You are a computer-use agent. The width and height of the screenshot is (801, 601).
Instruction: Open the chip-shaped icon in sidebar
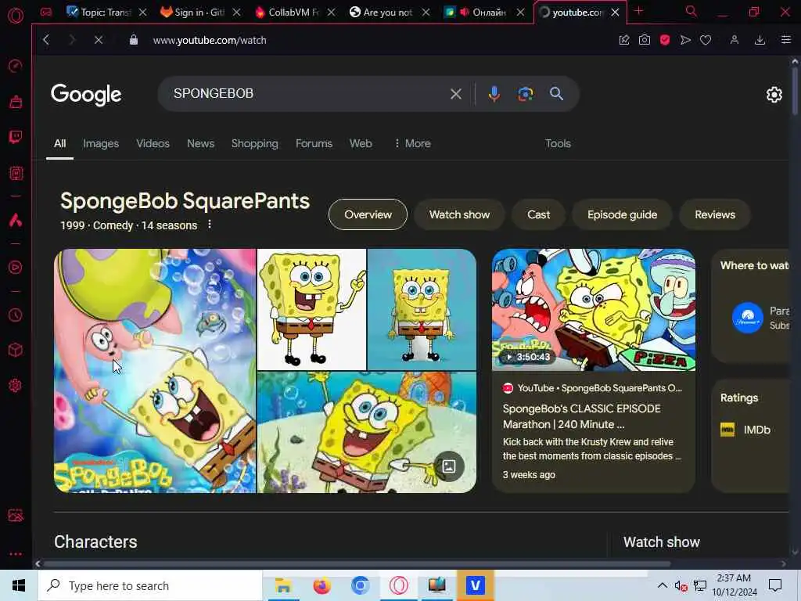coord(16,173)
